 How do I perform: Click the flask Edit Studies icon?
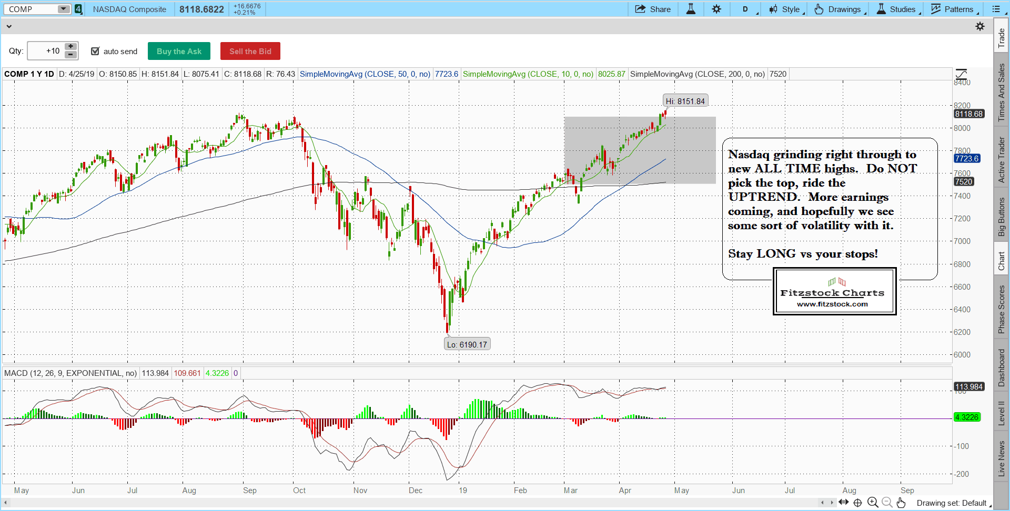pos(691,9)
